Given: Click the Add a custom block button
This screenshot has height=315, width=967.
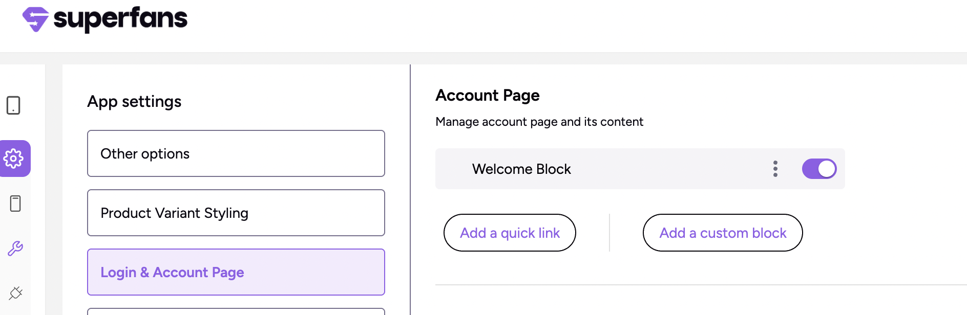Looking at the screenshot, I should click(722, 233).
